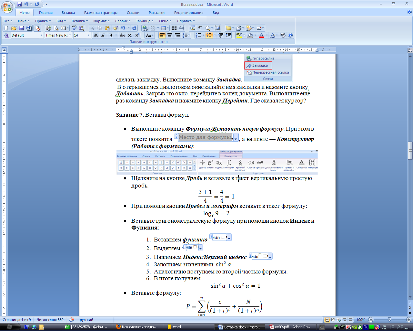Toggle Bold Ж formatting
This screenshot has width=413, height=331.
click(96, 35)
